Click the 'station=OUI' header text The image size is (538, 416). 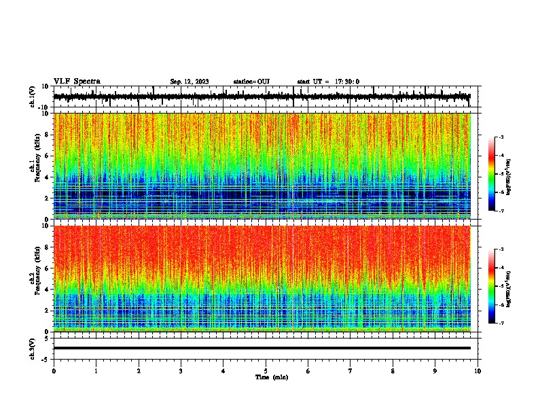click(x=251, y=82)
